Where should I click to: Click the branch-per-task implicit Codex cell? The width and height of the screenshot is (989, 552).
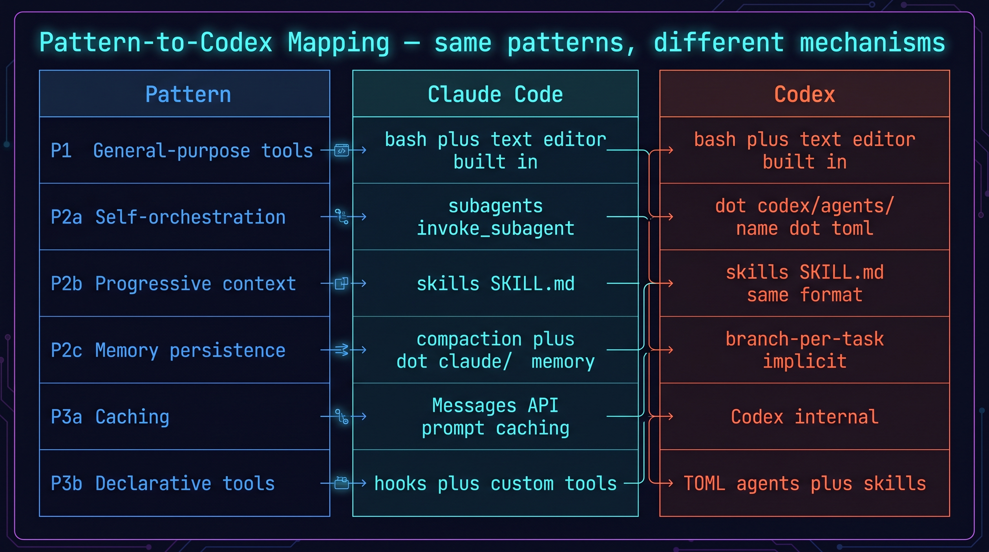click(x=804, y=350)
